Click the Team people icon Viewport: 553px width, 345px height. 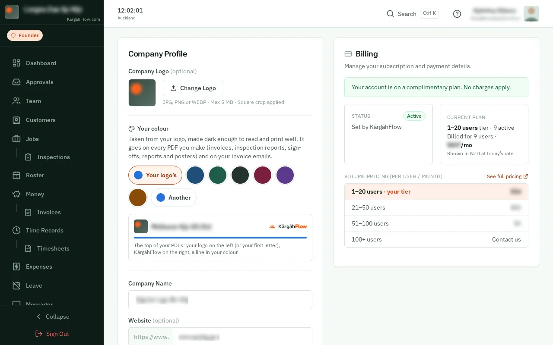click(x=16, y=101)
